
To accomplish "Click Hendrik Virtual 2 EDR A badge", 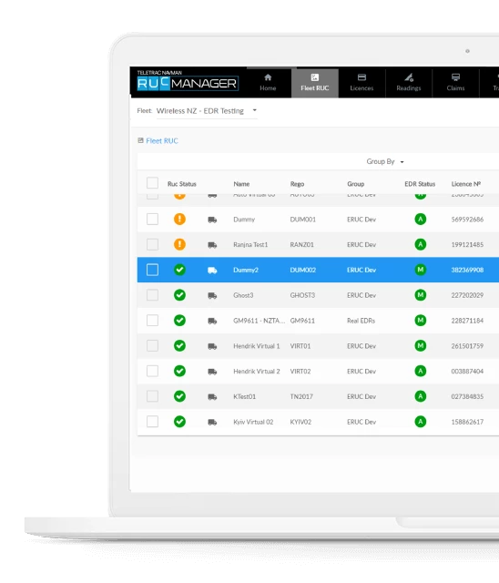I will (420, 371).
